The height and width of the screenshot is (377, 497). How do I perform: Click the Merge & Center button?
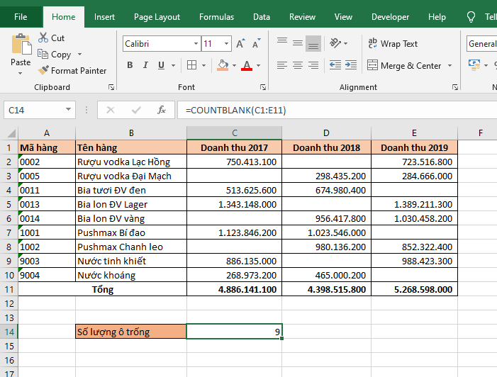(403, 66)
